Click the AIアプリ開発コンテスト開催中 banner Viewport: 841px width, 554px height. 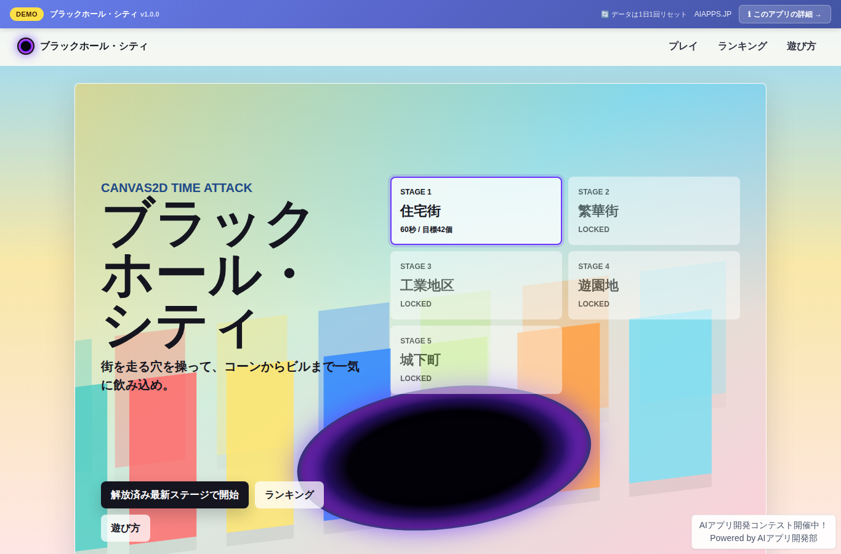click(763, 532)
